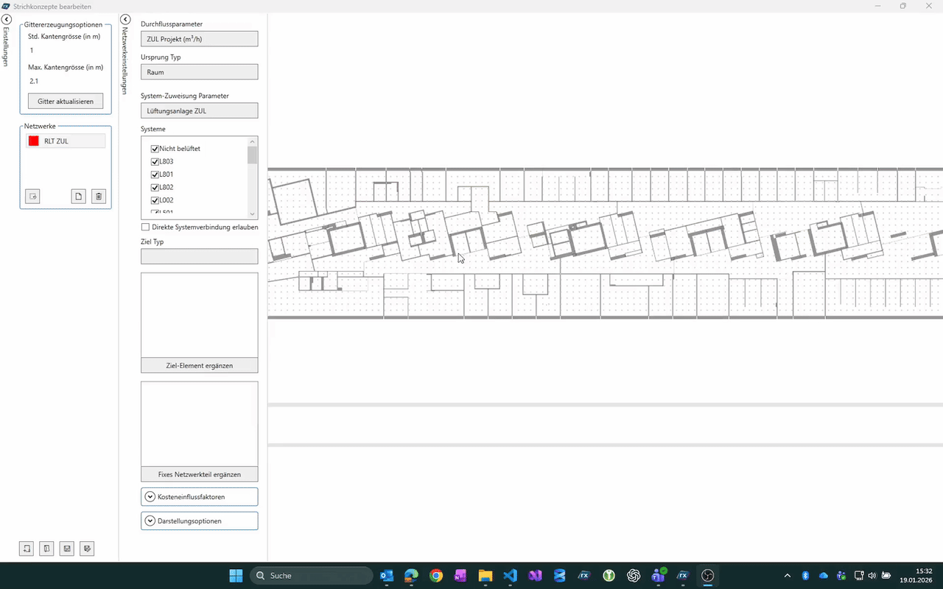This screenshot has width=943, height=589.
Task: Collapse the Netzwerkeinstellungen side panel
Action: pos(125,19)
